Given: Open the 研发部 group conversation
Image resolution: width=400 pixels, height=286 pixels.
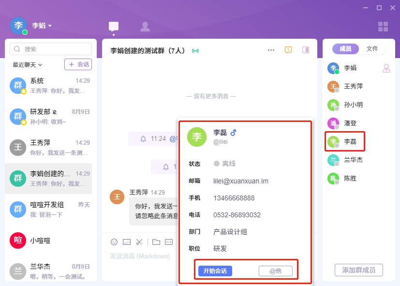Looking at the screenshot, I should tap(51, 115).
